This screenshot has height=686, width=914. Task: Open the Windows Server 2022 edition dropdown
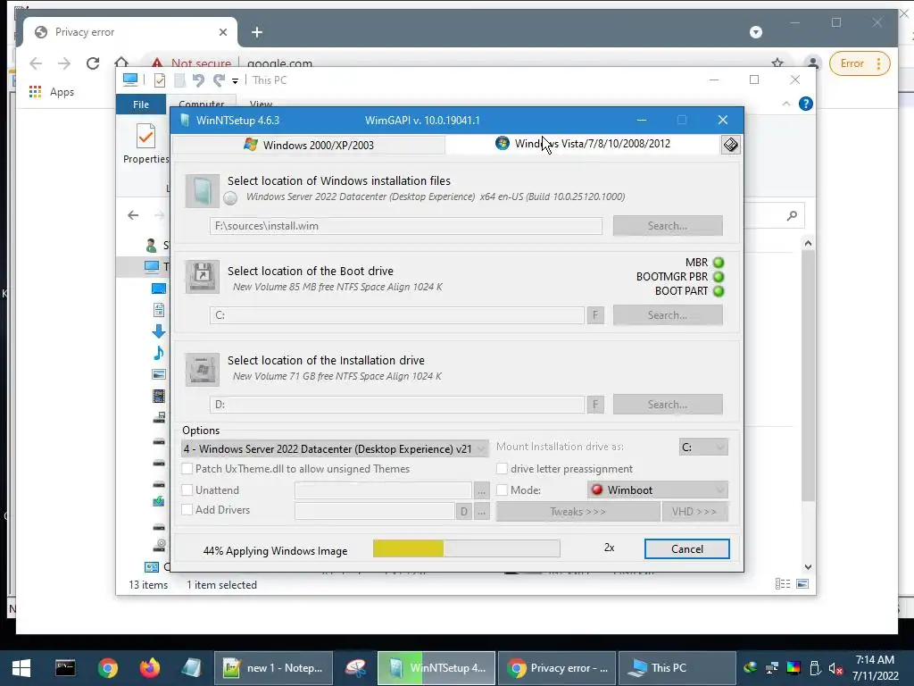(x=335, y=448)
